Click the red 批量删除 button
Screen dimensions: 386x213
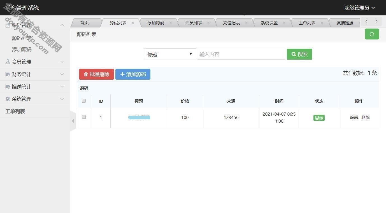click(x=96, y=74)
